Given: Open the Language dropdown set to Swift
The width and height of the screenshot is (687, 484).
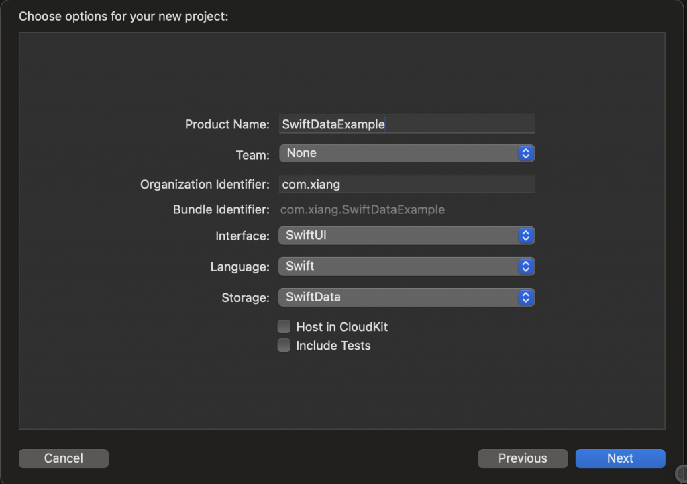Looking at the screenshot, I should click(x=407, y=267).
